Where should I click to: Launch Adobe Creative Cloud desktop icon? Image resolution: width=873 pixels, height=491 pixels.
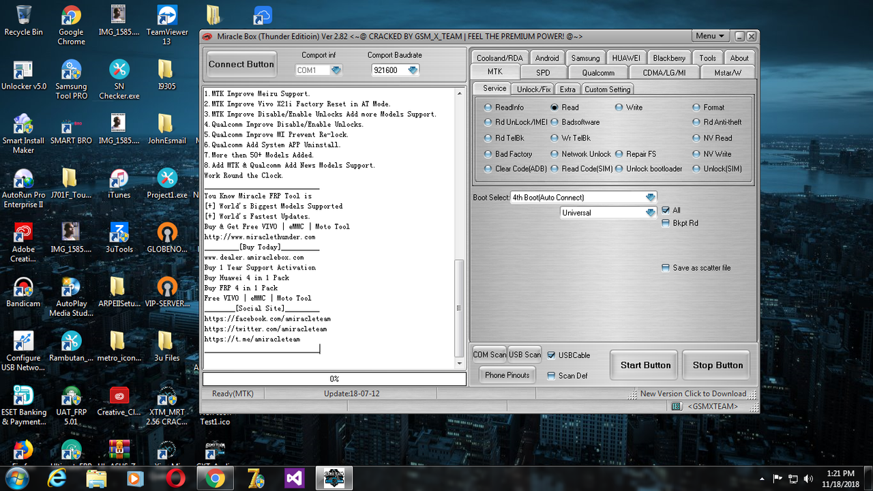click(23, 242)
